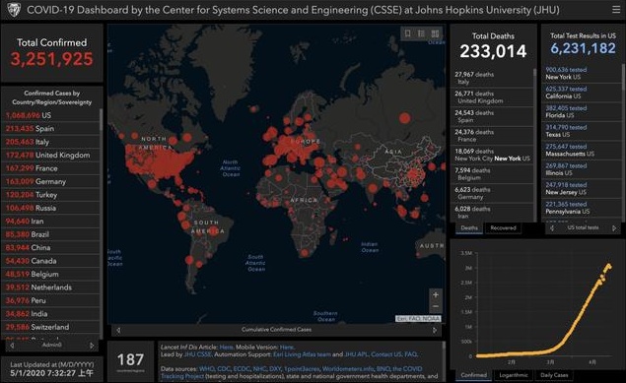
Task: Select Spain in the confirmed cases list
Action: [50, 129]
